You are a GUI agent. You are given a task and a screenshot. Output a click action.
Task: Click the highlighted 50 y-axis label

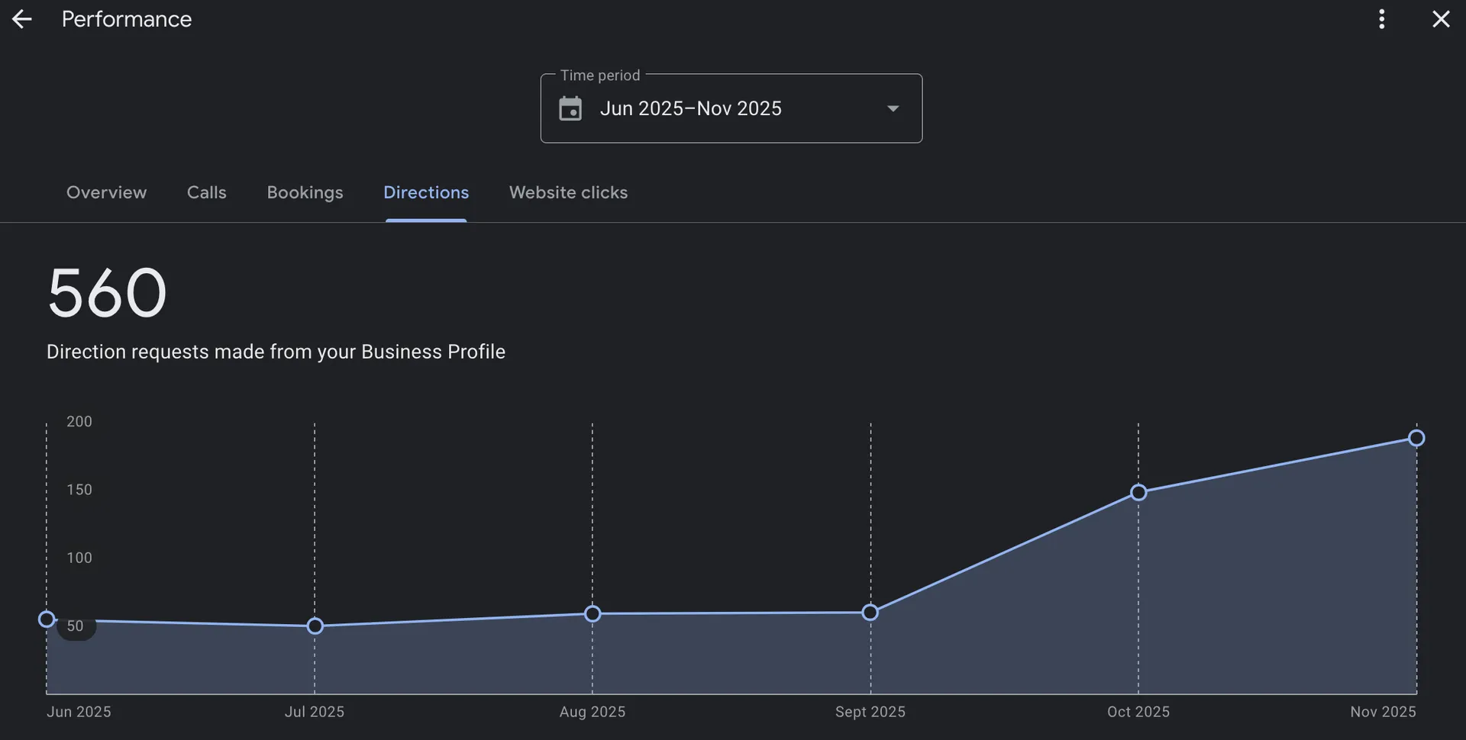[76, 626]
